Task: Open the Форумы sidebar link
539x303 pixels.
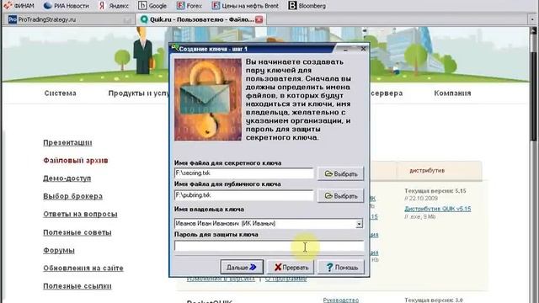Action: [59, 251]
